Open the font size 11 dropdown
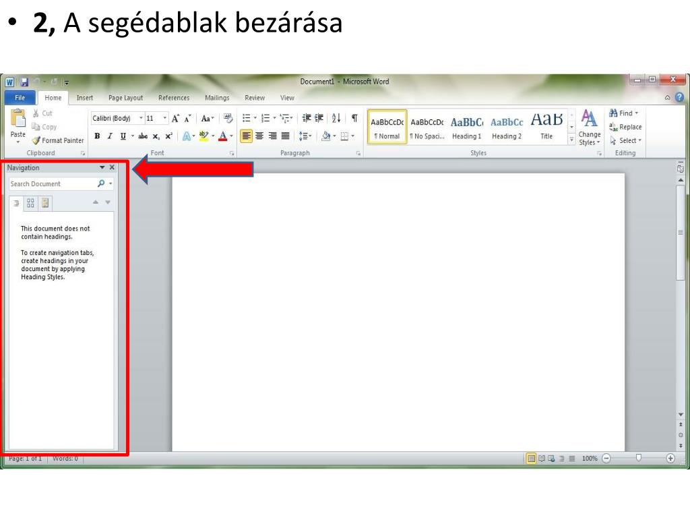The height and width of the screenshot is (518, 690). 156,118
